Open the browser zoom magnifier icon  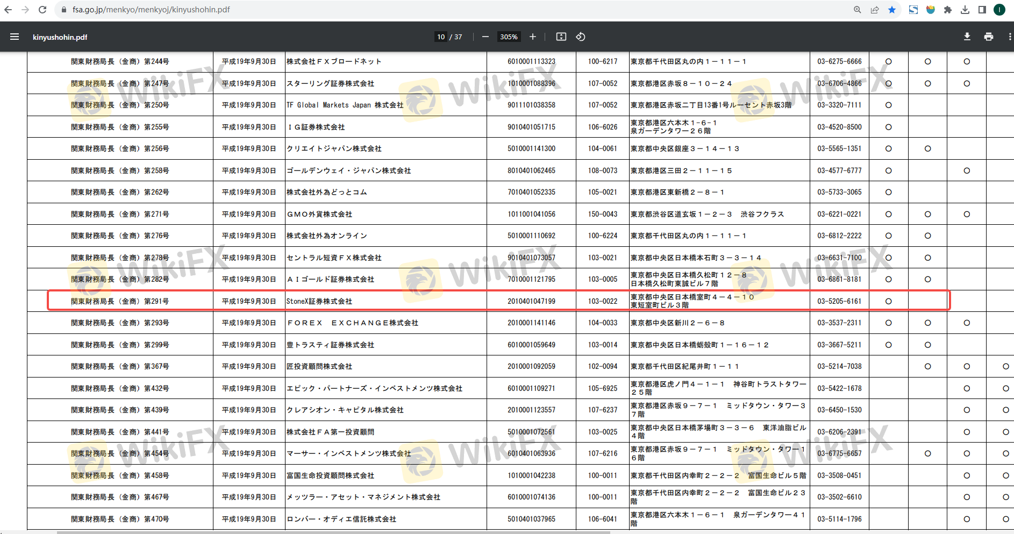pyautogui.click(x=858, y=10)
